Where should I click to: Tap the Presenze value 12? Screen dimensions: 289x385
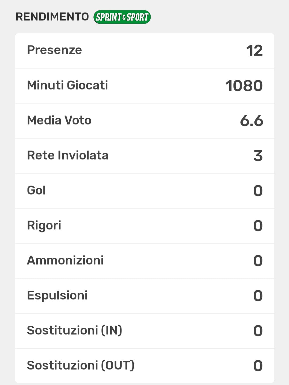254,51
